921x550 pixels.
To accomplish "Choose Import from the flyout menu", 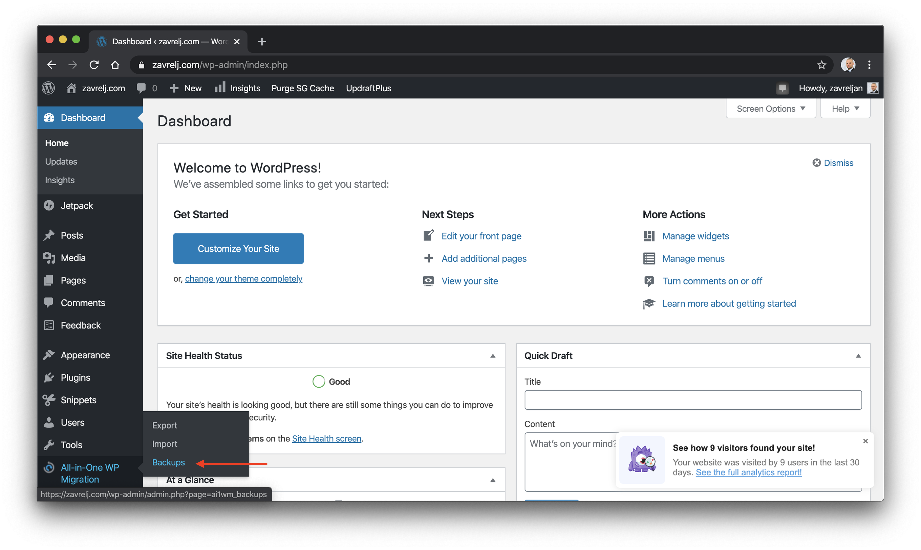I will (x=165, y=444).
